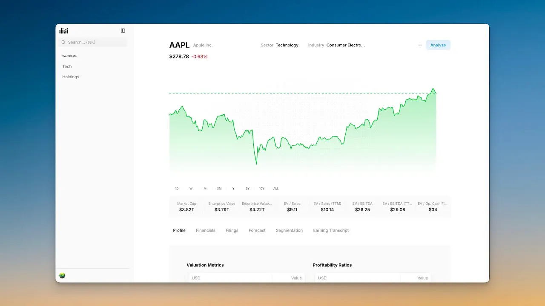Click the peak of the price chart
The image size is (545, 306).
[x=433, y=89]
